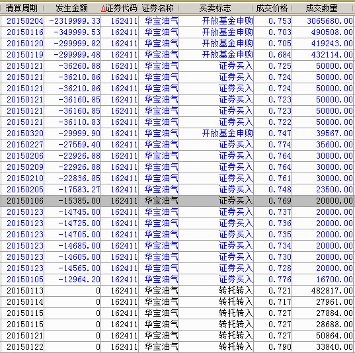Select amount -349999.53
The height and width of the screenshot is (353, 355).
pyautogui.click(x=77, y=32)
